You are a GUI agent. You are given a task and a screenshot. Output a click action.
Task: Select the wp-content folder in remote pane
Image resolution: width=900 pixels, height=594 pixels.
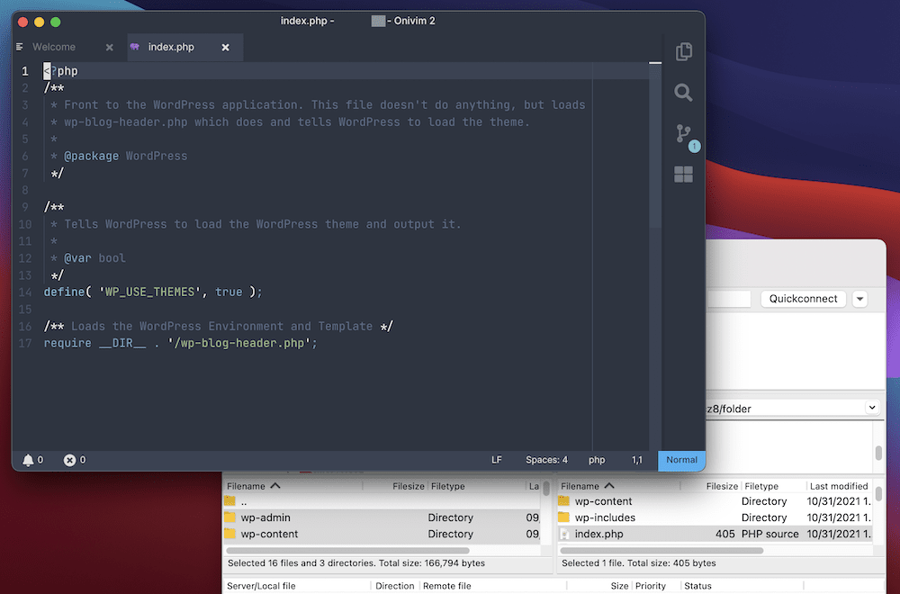[714, 501]
